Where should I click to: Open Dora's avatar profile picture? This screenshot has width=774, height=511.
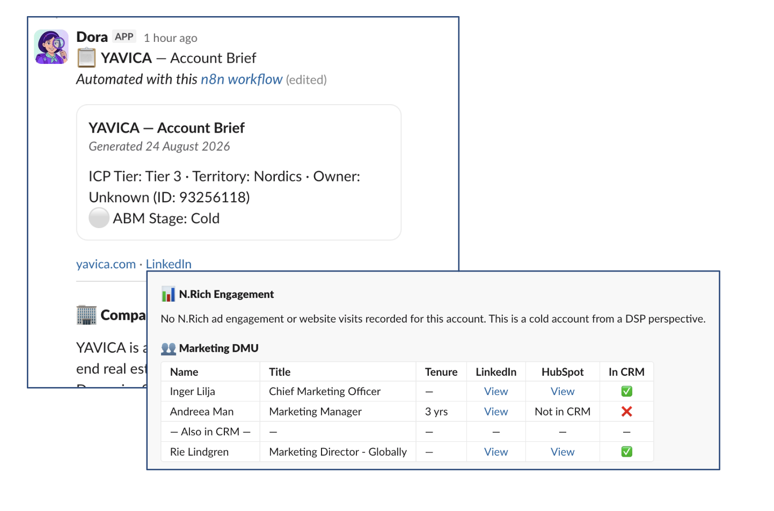(52, 47)
